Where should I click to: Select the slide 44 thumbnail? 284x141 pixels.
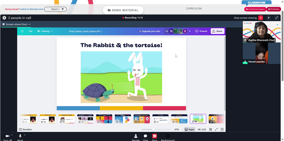(x=160, y=119)
